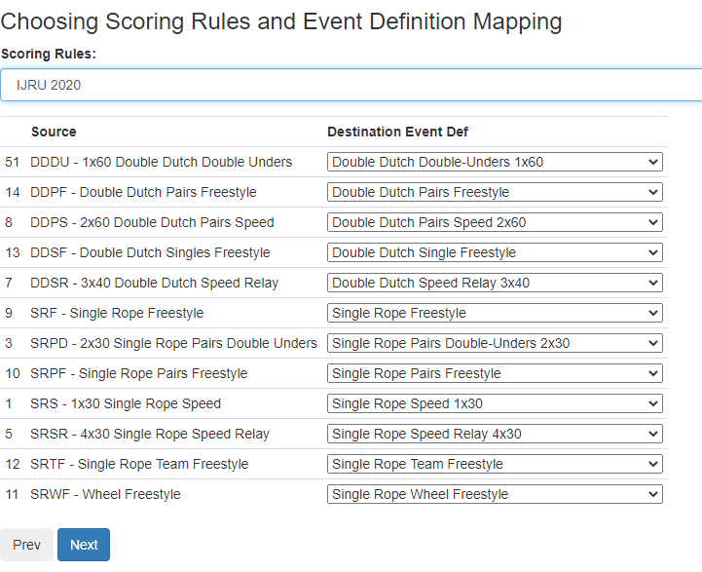The height and width of the screenshot is (572, 702).
Task: Expand the Double Dutch Pairs Freestyle dropdown
Action: click(x=495, y=192)
